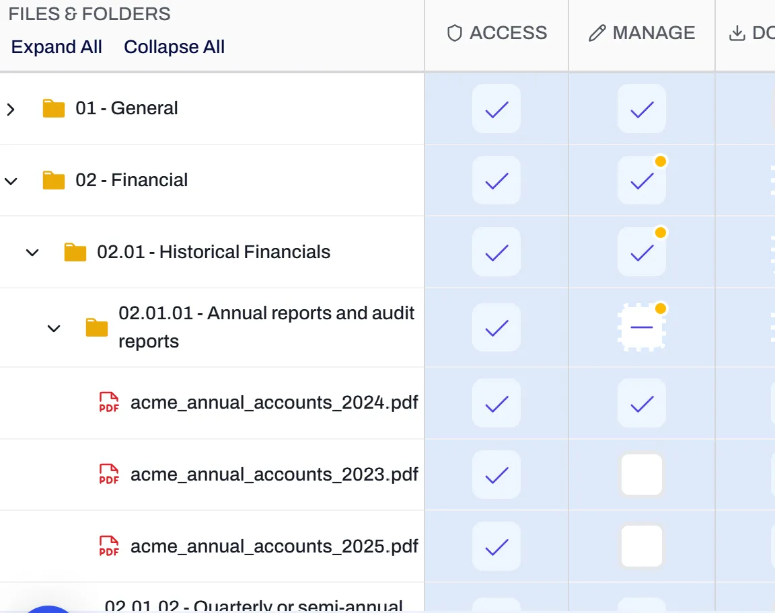Enable Manage permission for acme_annual_accounts_2025.pdf
775x613 pixels.
641,546
